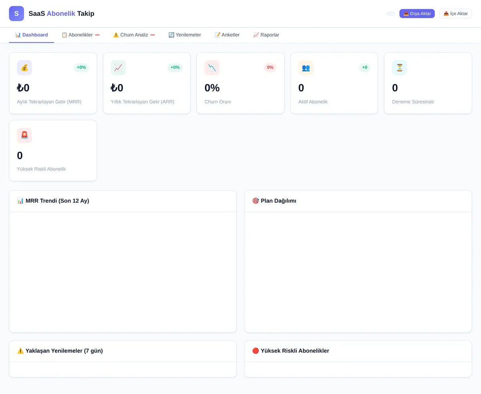Go to the Churn Analiz tab
481x394 pixels.
click(x=134, y=35)
